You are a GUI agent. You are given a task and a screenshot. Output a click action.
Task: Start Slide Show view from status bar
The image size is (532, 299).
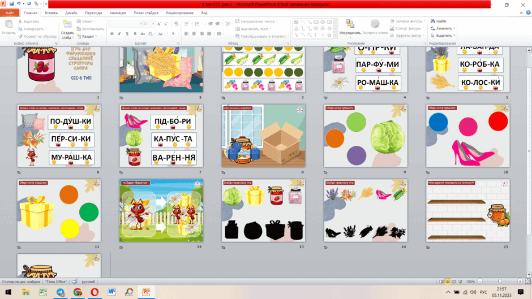461,281
